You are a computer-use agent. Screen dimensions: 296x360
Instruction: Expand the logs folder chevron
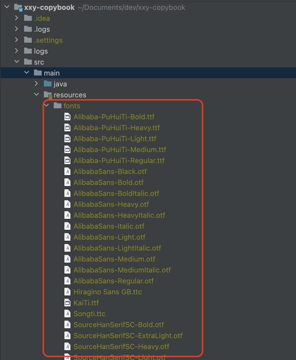point(17,51)
